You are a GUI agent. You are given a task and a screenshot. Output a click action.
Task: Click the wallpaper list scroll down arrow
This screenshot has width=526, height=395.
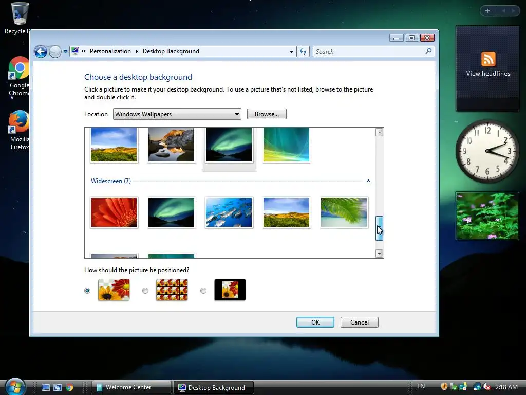coord(380,254)
